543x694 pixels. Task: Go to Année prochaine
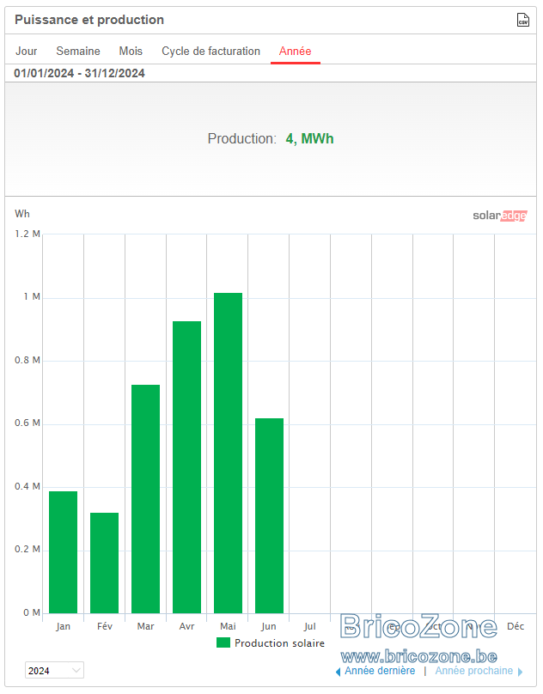(x=474, y=671)
